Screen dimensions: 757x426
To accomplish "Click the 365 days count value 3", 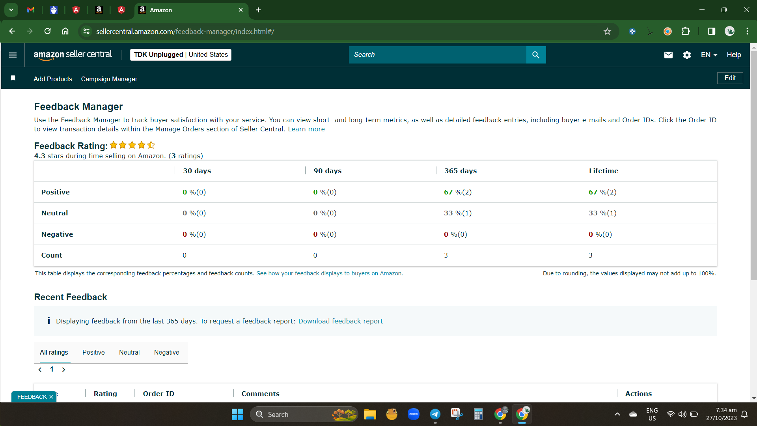I will coord(446,255).
